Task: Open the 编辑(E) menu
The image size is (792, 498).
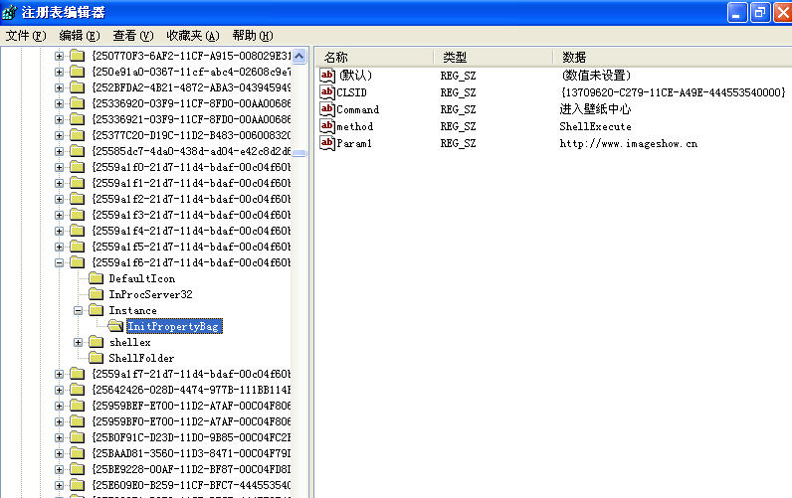Action: click(80, 36)
